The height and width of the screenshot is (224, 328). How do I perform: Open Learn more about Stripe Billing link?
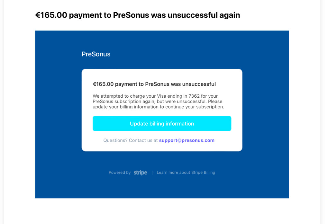tap(186, 172)
